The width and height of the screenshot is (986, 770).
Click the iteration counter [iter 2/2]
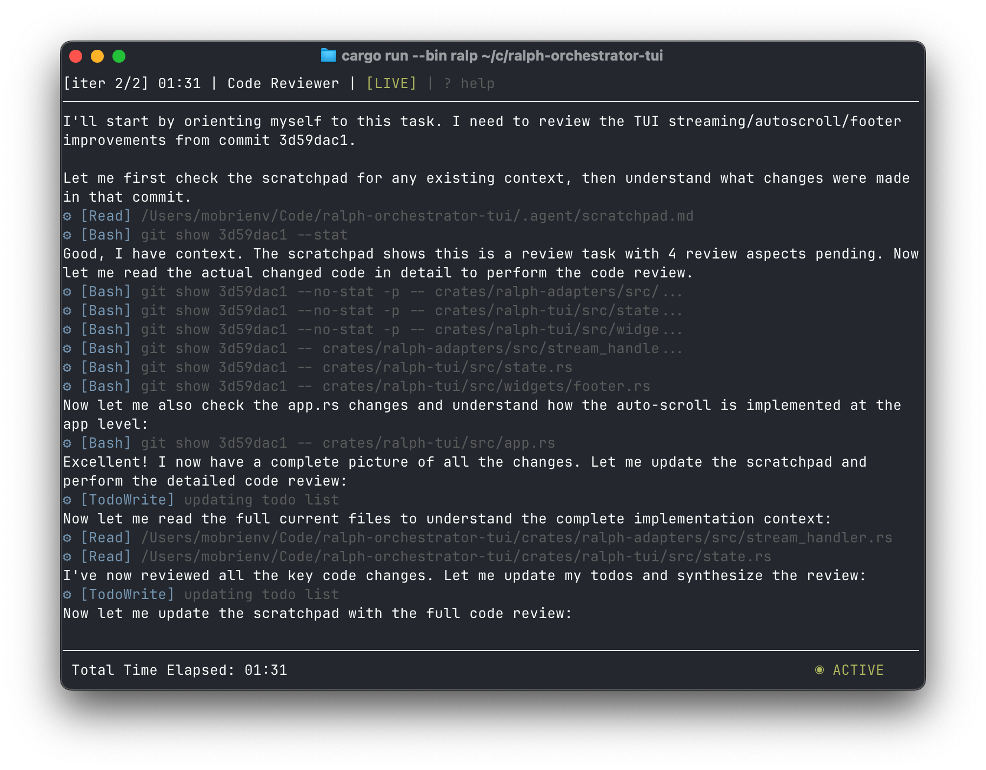pos(106,83)
